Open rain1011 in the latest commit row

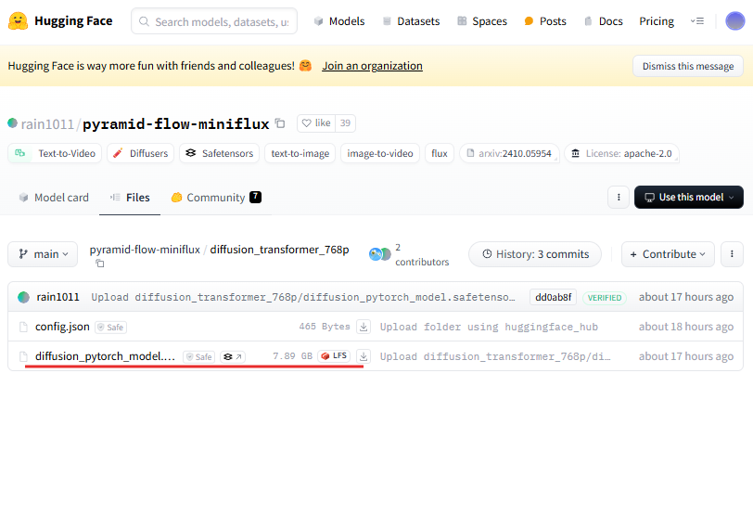click(57, 297)
